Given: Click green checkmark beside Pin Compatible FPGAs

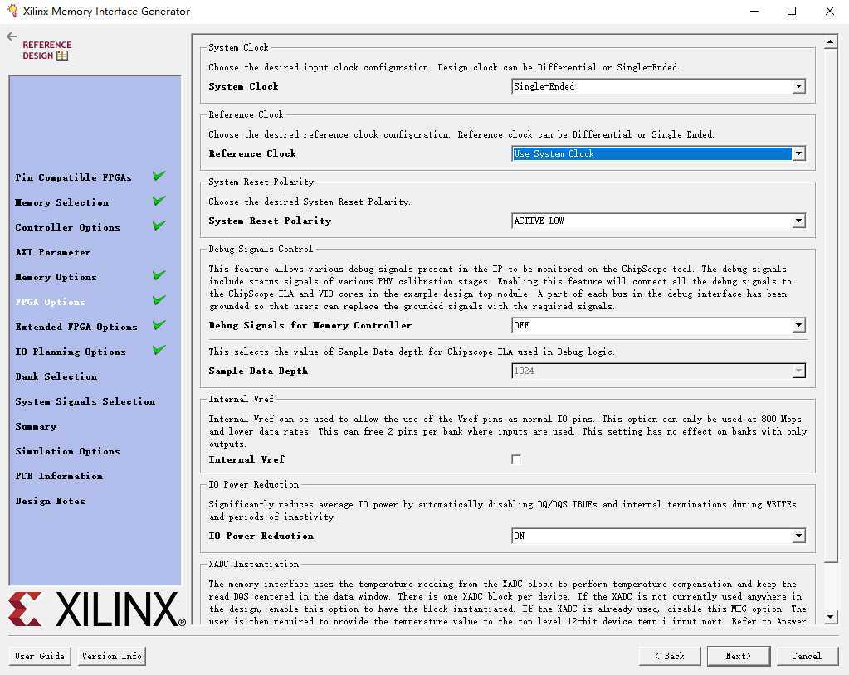Looking at the screenshot, I should tap(159, 176).
